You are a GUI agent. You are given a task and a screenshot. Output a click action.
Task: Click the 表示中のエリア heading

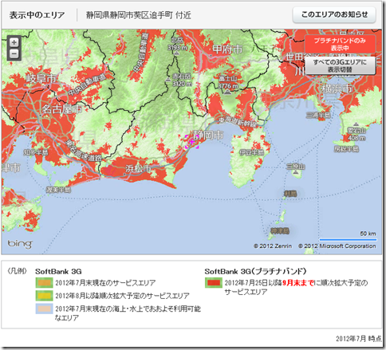37,15
